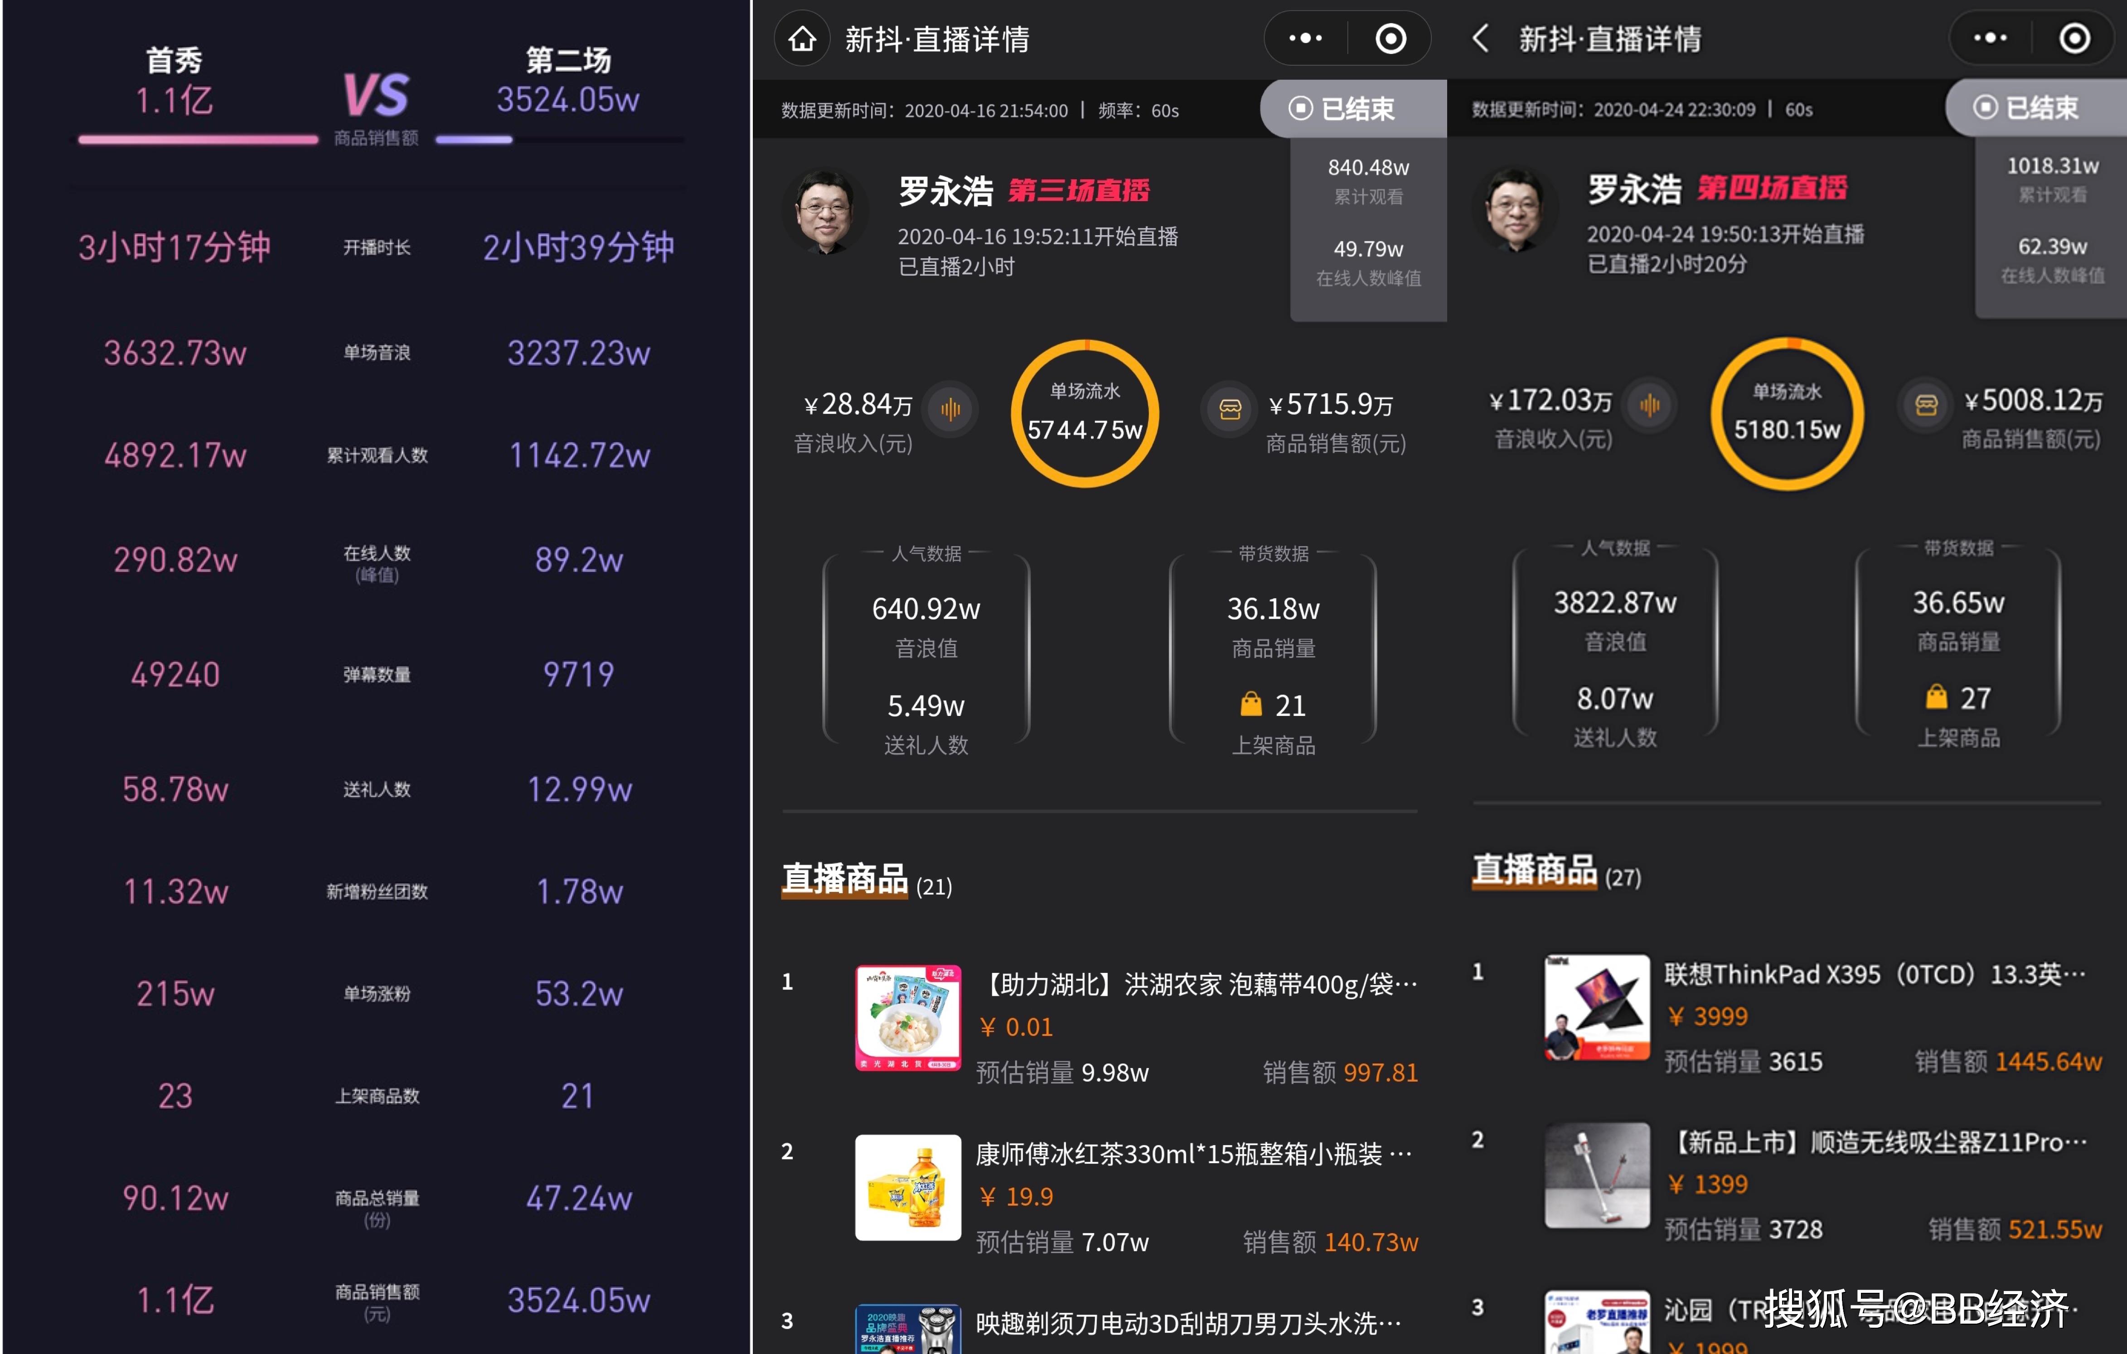The image size is (2127, 1354).
Task: Click the home icon in header
Action: (802, 39)
